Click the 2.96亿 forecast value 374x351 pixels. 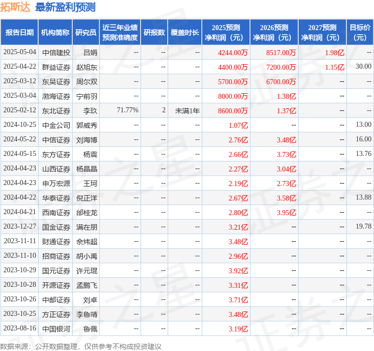[238, 256]
